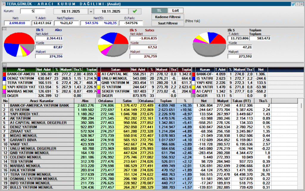Select the VAKIF YAT. row

(x=150, y=144)
